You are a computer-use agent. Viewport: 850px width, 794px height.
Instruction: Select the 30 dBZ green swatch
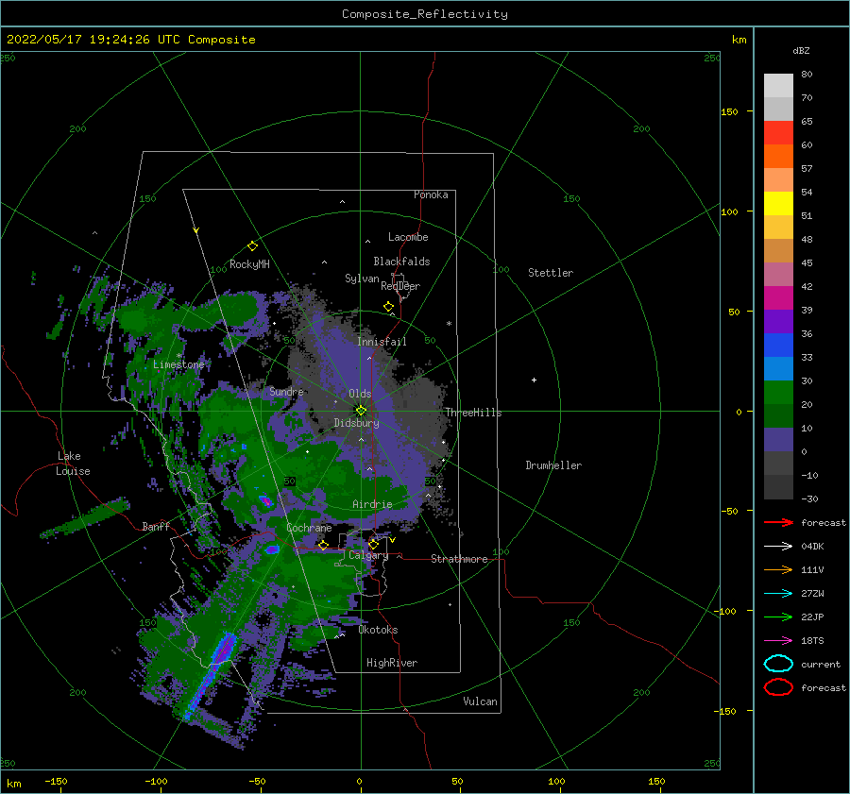click(x=778, y=392)
